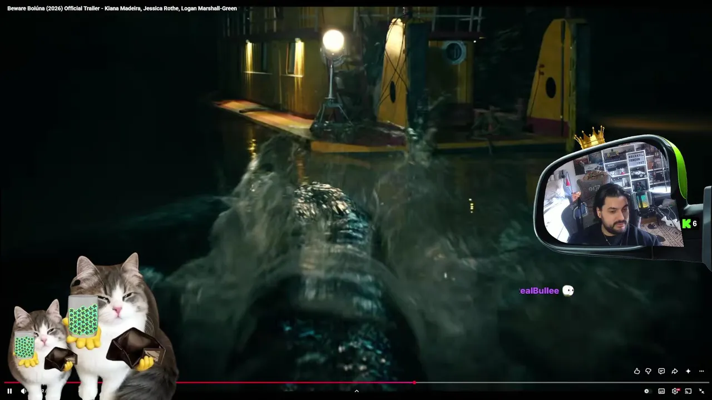Image resolution: width=712 pixels, height=400 pixels.
Task: Open the sparkle Ask AI icon
Action: point(688,371)
